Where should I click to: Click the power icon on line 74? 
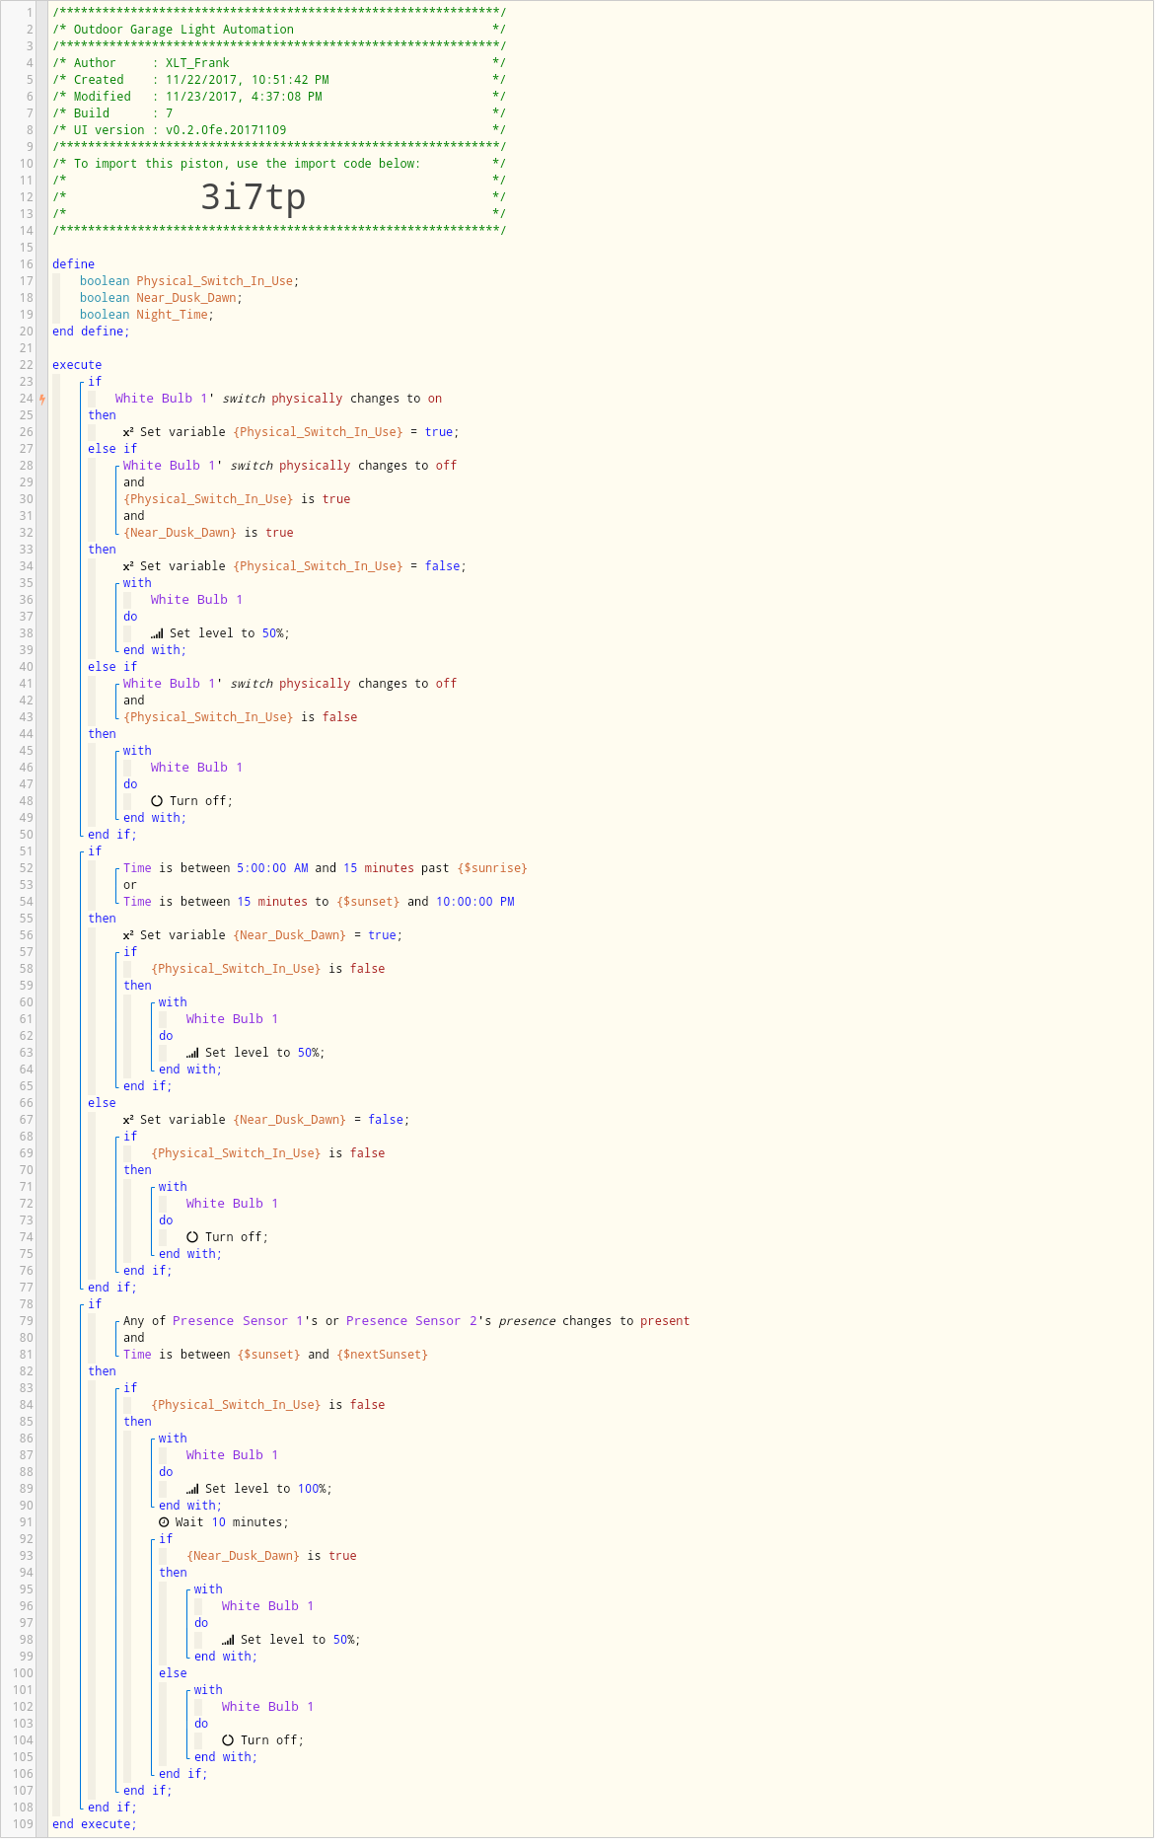pyautogui.click(x=192, y=1237)
